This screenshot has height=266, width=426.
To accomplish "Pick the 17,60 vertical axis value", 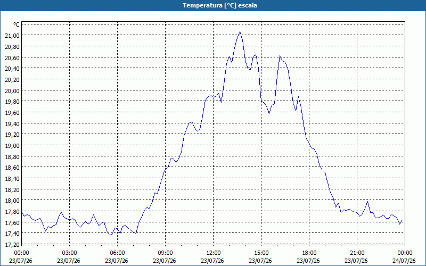I will pyautogui.click(x=12, y=222).
